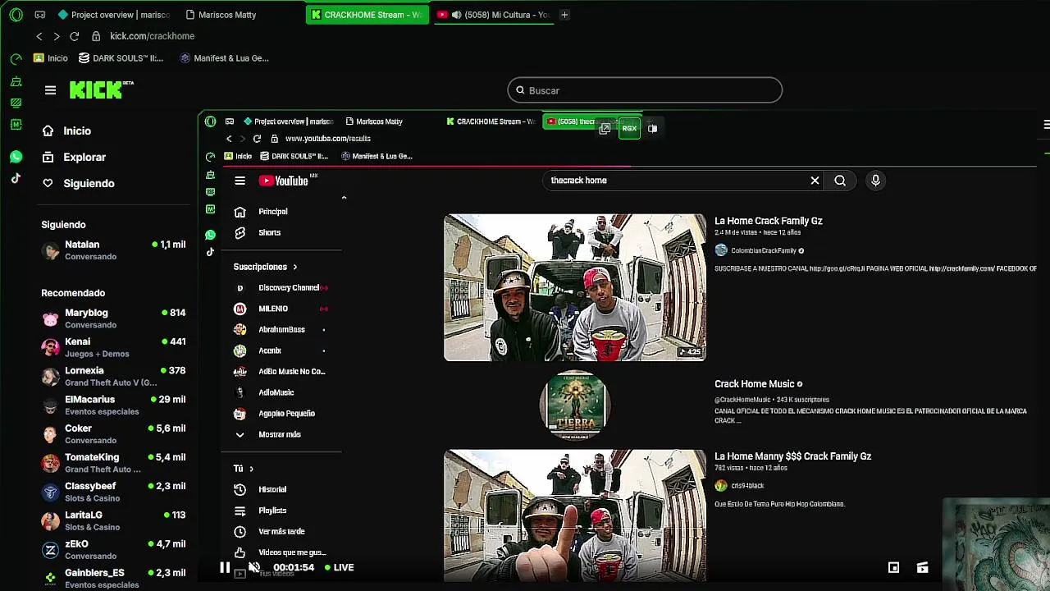Open Inicio in the Kick sidebar
This screenshot has width=1050, height=591.
pyautogui.click(x=66, y=131)
